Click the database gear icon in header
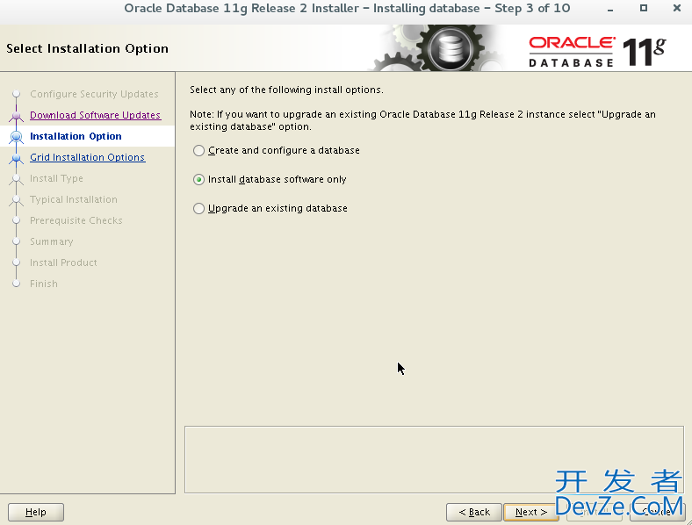The width and height of the screenshot is (692, 525). point(451,48)
